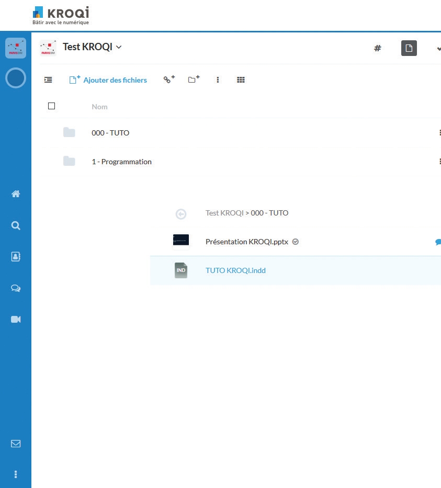Open the contacts icon in sidebar
This screenshot has width=441, height=488.
point(16,256)
